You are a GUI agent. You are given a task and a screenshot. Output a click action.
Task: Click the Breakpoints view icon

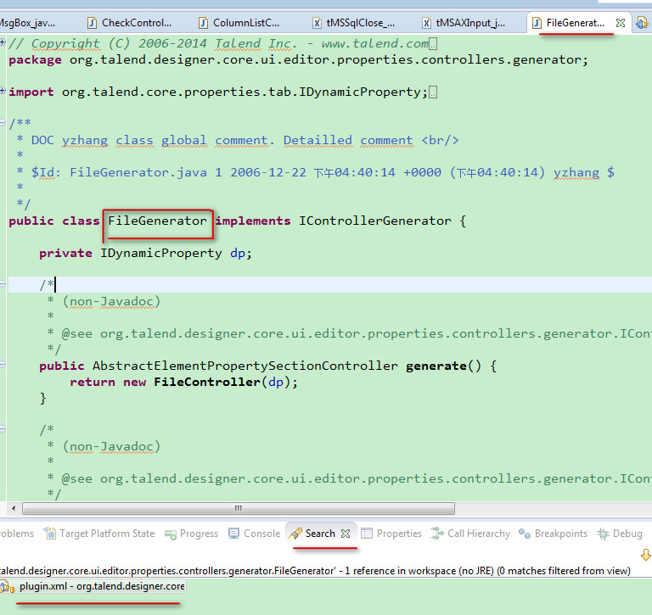point(525,534)
